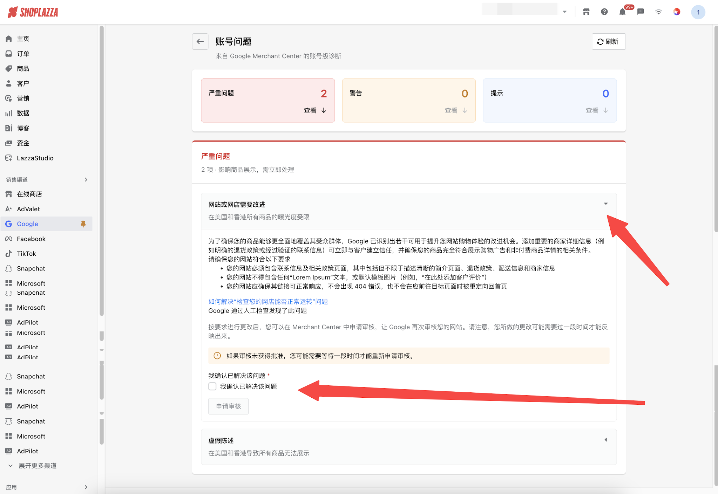This screenshot has height=494, width=718.
Task: Click the text 在美国和香港所有商品的曝光度受限
Action: pos(259,217)
